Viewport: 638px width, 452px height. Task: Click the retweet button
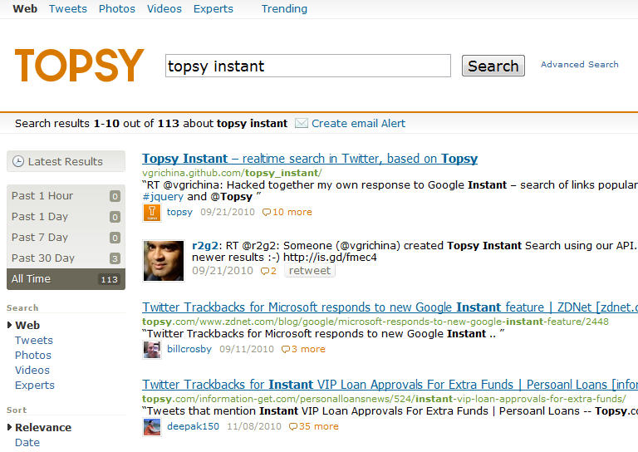(x=310, y=271)
